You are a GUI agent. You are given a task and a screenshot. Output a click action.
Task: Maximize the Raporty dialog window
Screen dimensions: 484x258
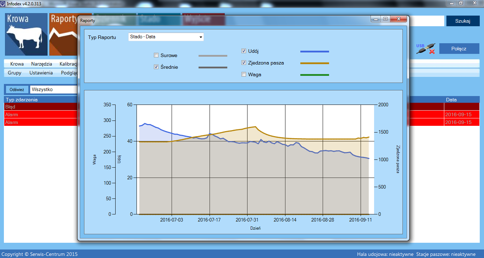385,19
